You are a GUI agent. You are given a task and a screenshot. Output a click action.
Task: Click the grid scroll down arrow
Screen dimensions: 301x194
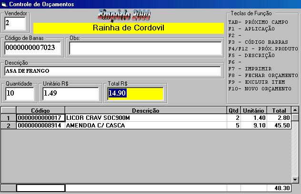pyautogui.click(x=295, y=179)
